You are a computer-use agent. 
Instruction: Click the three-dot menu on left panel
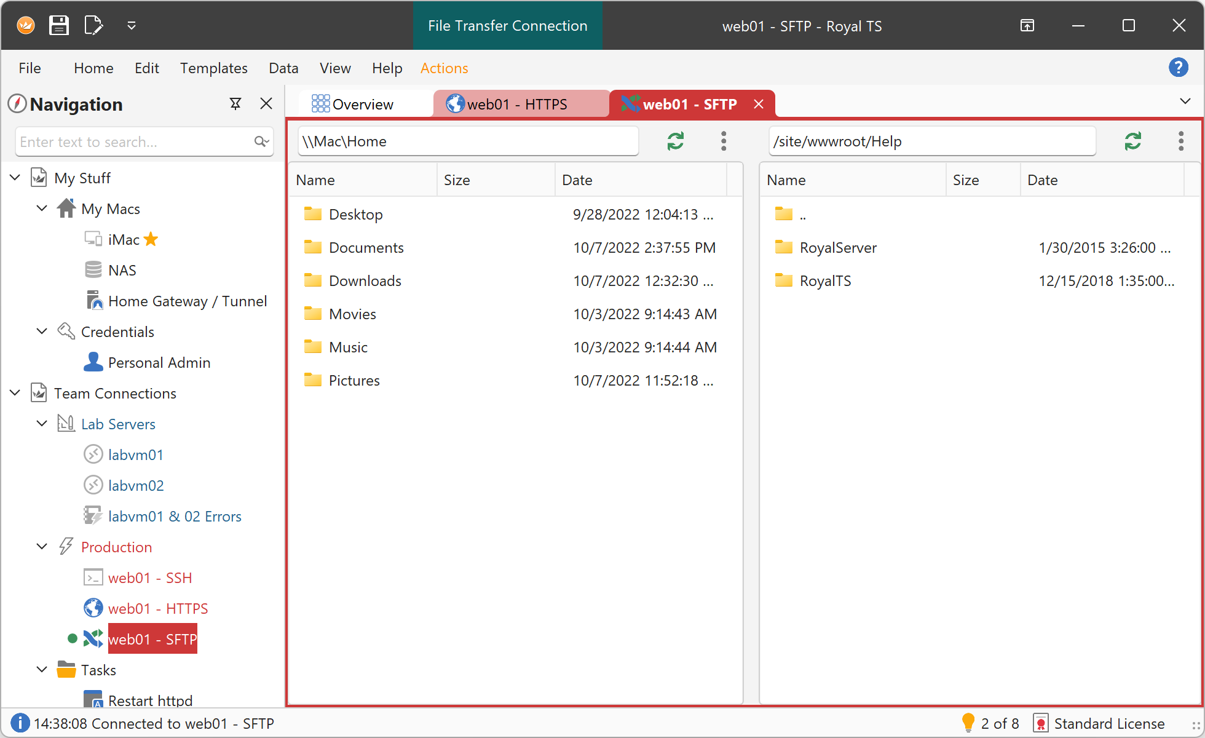723,141
